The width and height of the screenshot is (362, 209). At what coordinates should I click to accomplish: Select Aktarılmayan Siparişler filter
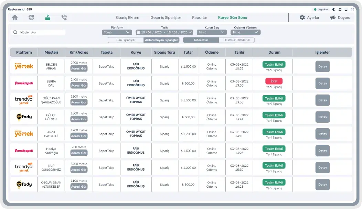[x=161, y=40]
